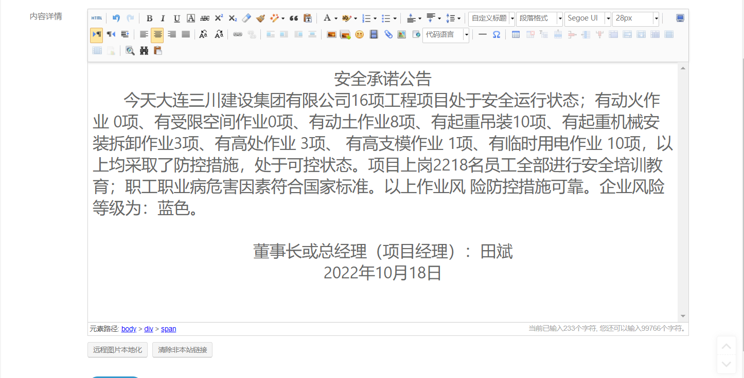
Task: Click the back-to-top arrow button
Action: (726, 346)
